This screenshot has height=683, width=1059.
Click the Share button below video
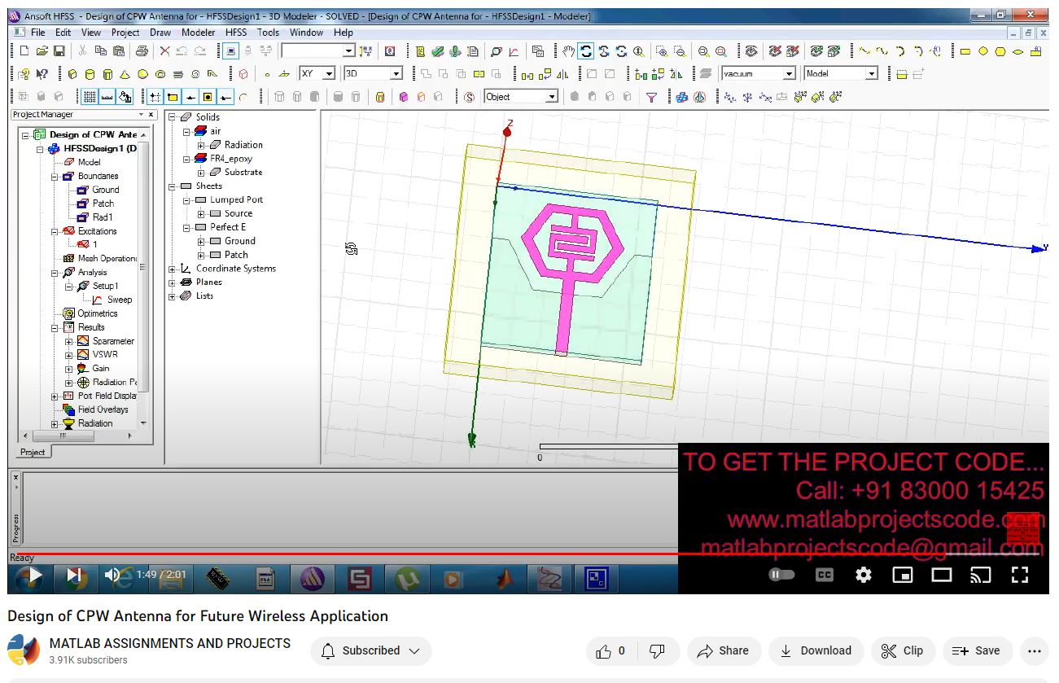click(x=723, y=650)
